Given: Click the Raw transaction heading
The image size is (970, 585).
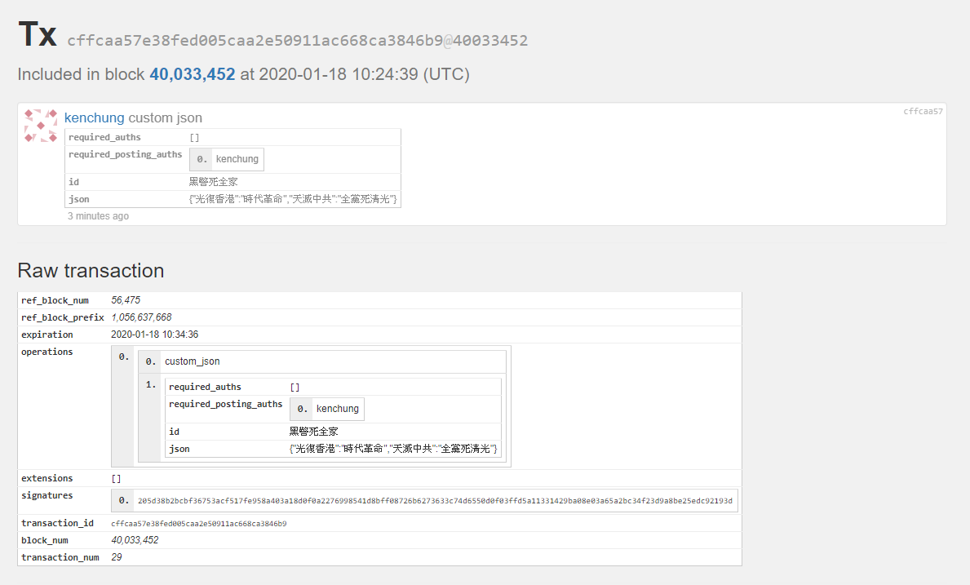Looking at the screenshot, I should pos(91,270).
